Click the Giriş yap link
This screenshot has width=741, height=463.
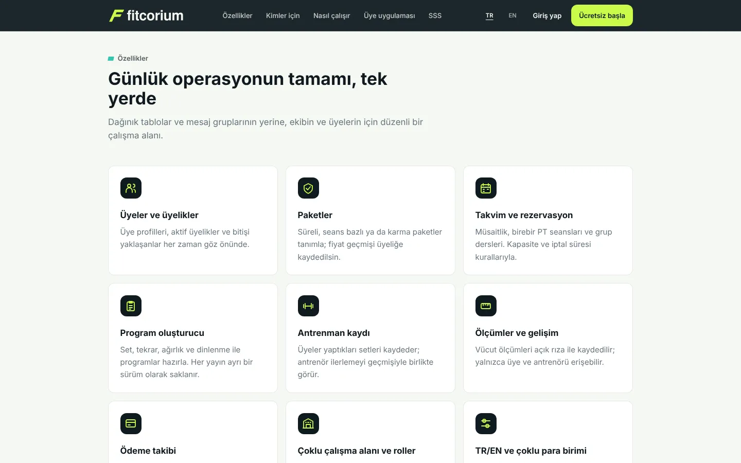(x=547, y=15)
